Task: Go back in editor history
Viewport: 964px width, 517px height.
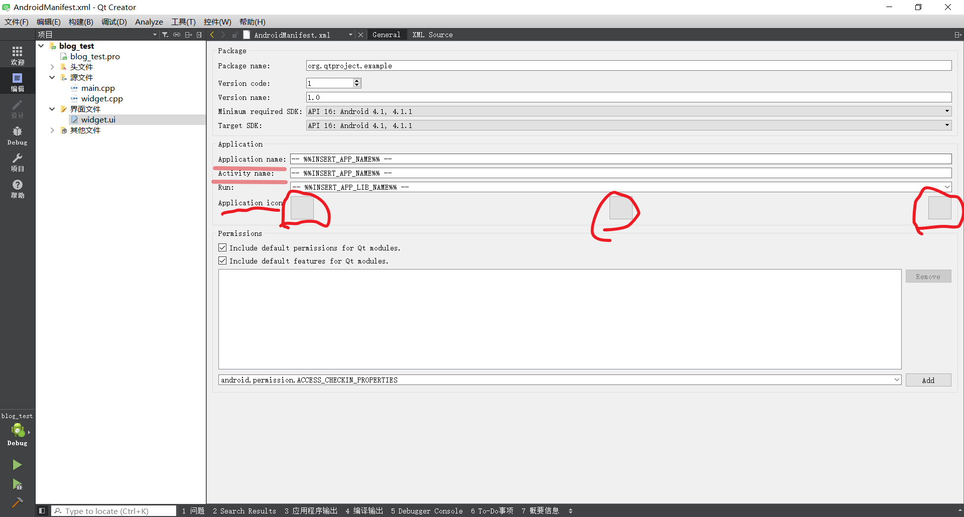Action: 212,35
